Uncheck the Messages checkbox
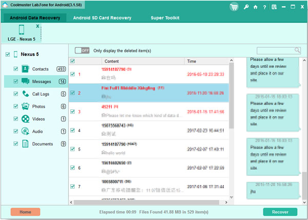 coord(16,81)
